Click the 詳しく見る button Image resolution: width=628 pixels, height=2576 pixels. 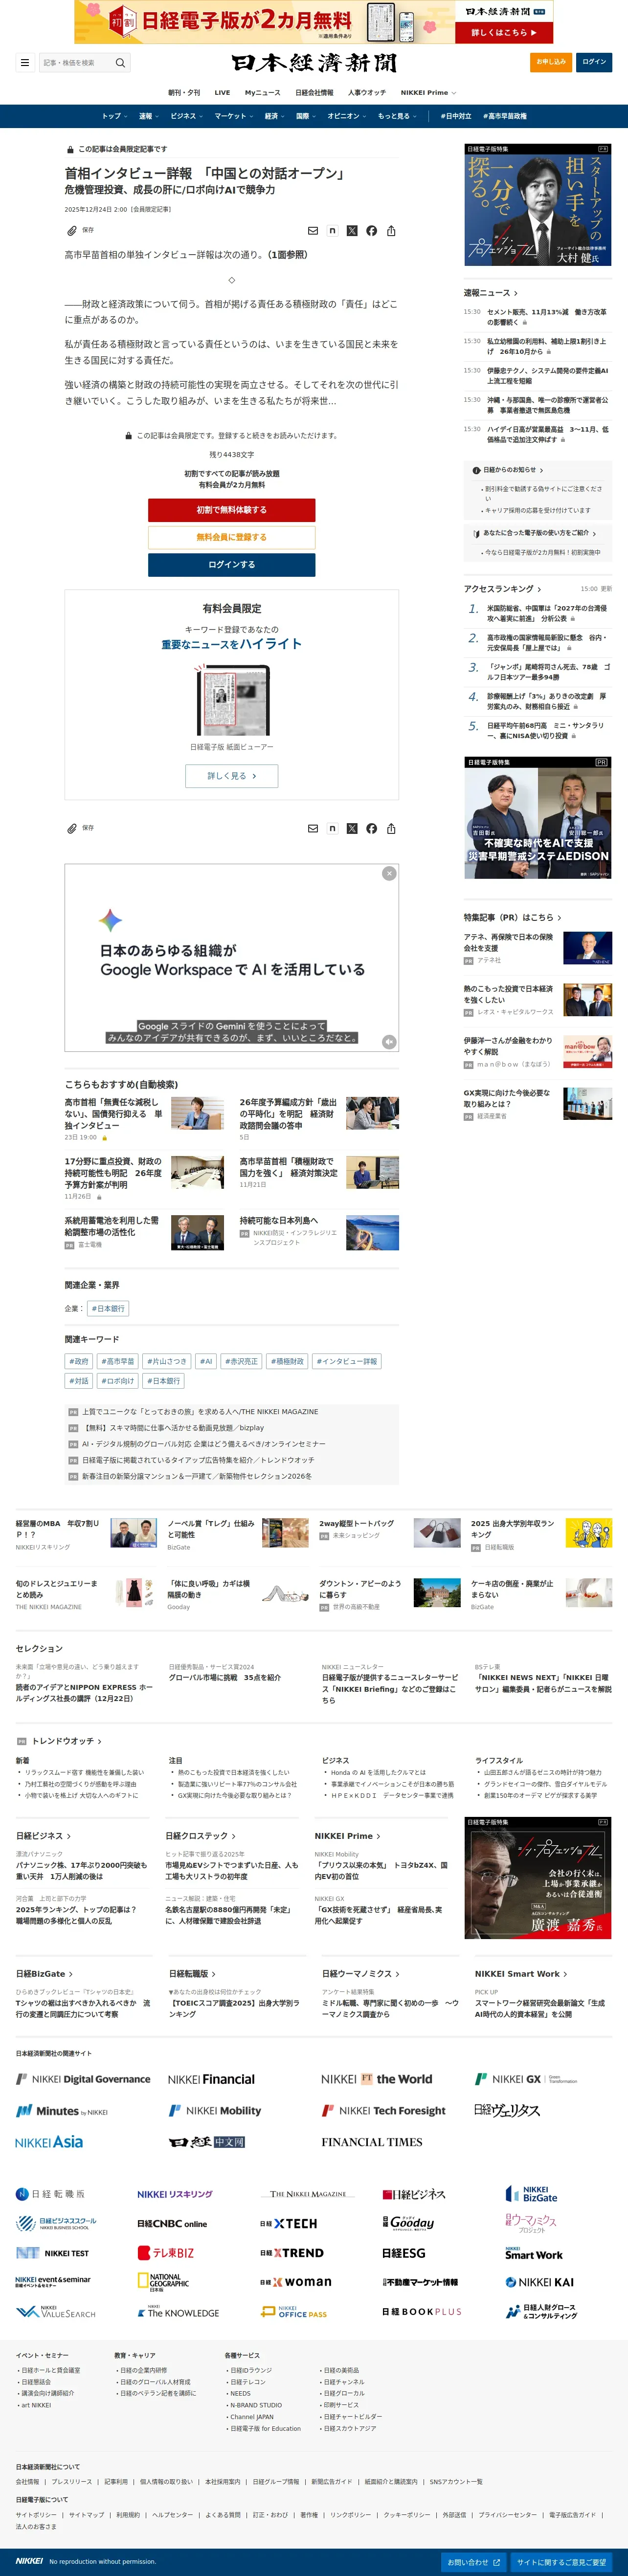tap(231, 776)
